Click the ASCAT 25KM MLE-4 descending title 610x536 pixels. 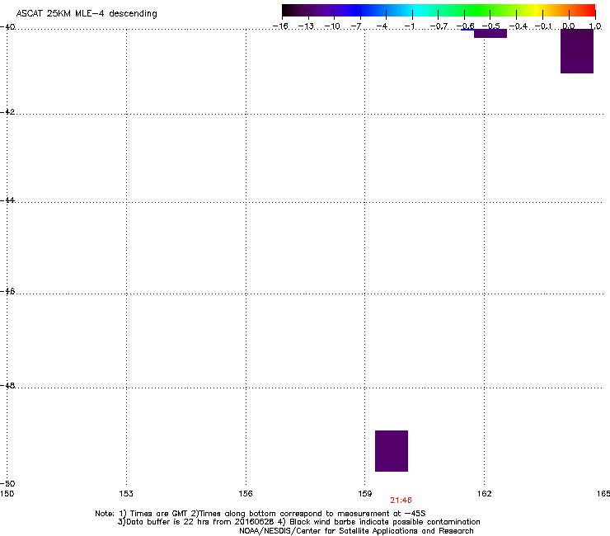tap(87, 14)
